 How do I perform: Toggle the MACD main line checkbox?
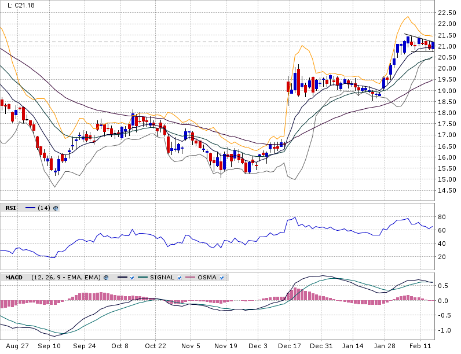click(x=132, y=278)
